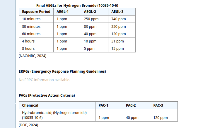Select the AEGL-2 column header
This screenshot has width=210, height=128.
[90, 12]
